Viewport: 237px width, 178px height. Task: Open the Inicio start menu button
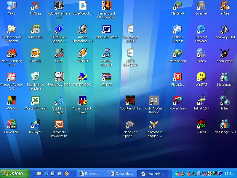(15, 174)
